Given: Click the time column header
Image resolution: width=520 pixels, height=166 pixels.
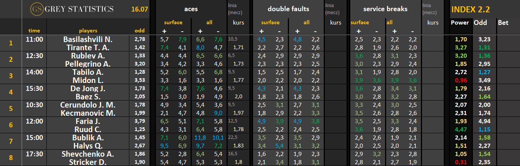Looking at the screenshot, I should pyautogui.click(x=34, y=31).
